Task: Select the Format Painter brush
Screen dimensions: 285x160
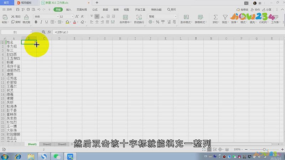Action: (26, 17)
